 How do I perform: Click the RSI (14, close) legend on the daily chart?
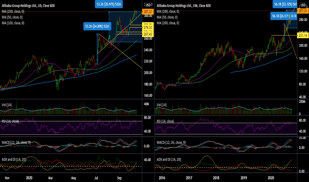click(10, 121)
